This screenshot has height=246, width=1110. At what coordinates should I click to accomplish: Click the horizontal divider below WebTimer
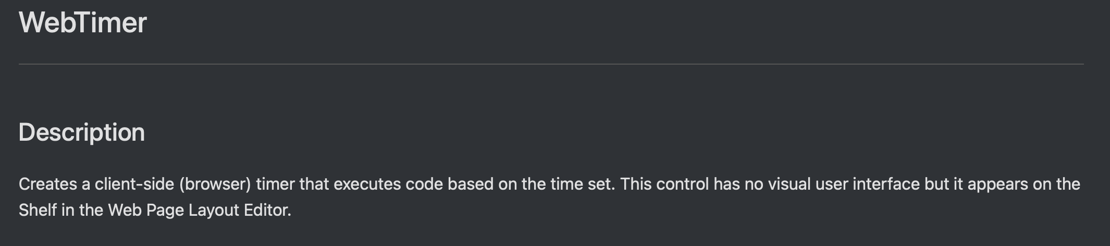coord(551,64)
